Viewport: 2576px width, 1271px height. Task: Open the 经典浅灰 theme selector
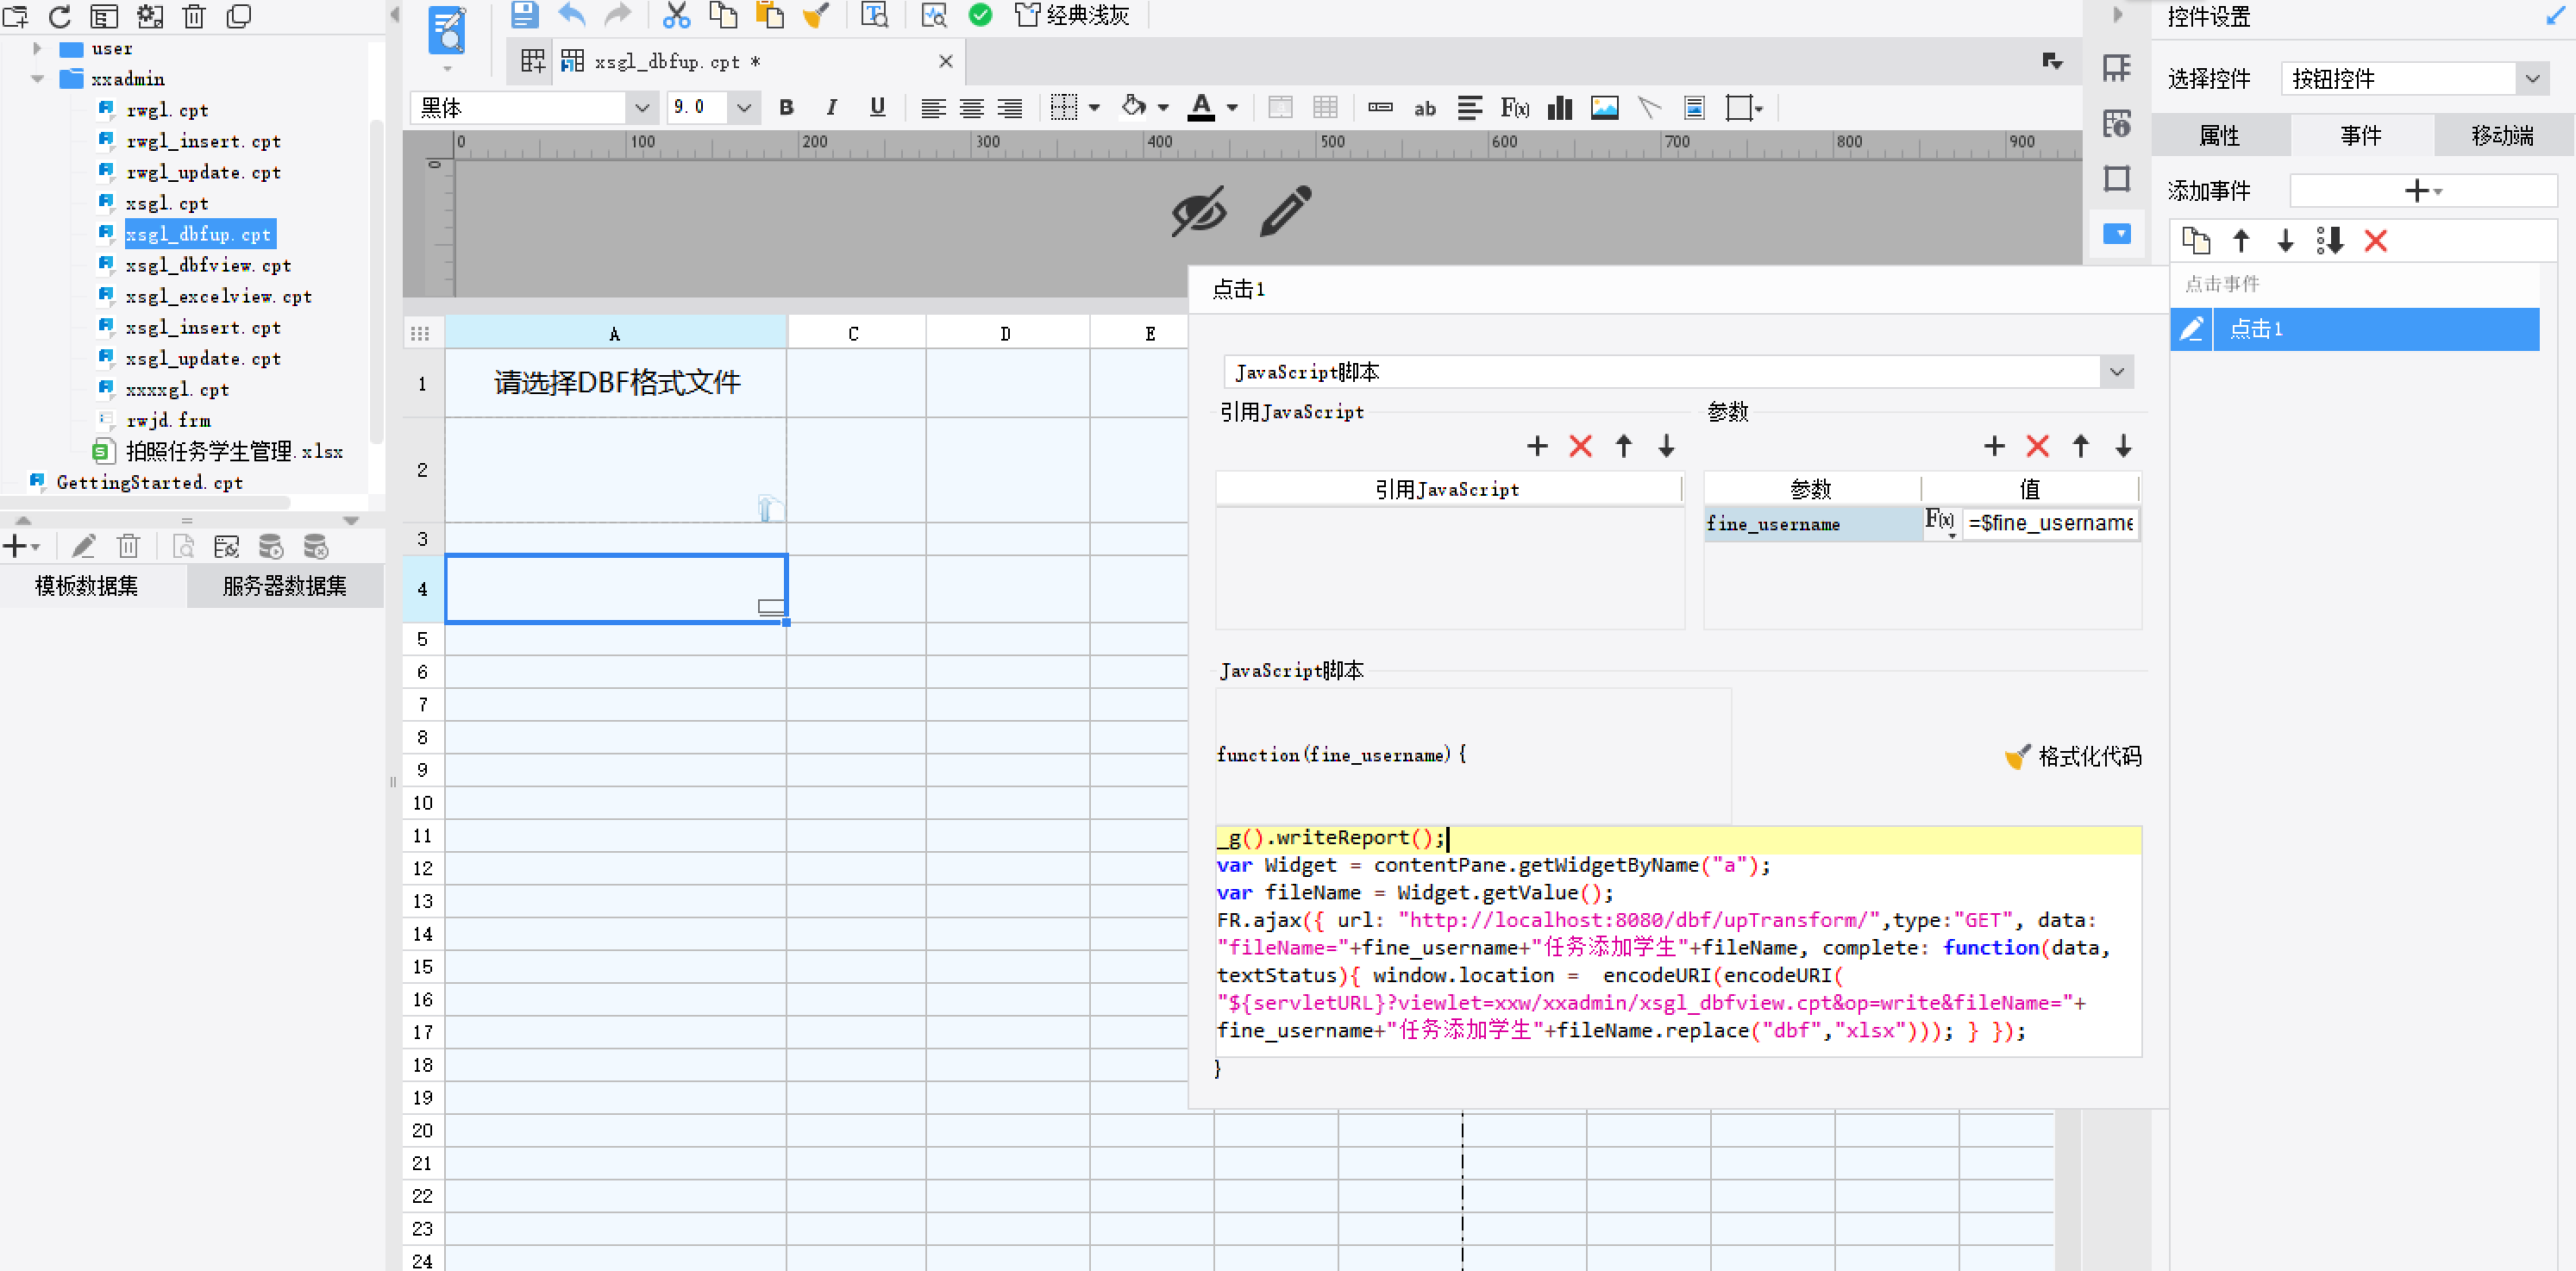point(1071,15)
